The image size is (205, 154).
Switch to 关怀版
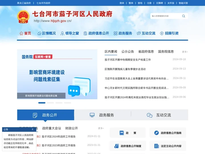pyautogui.click(x=171, y=3)
